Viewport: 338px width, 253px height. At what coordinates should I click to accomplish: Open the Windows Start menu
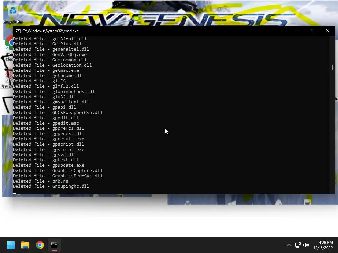click(11, 245)
